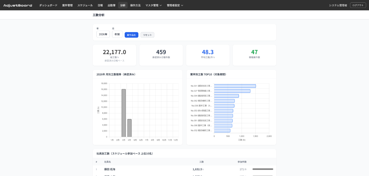Navigate to 日報 in top navigation
Screen dimensions: 369x176
100,5
